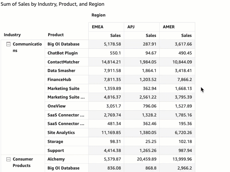Screen dimensions: 230x172
Task: Click APJ sales value 20,459.89 for Alchemy
Action: coord(146,159)
